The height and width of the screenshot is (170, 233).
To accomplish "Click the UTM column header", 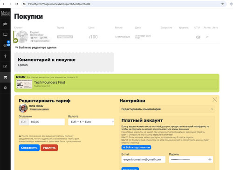I will point(197,27).
